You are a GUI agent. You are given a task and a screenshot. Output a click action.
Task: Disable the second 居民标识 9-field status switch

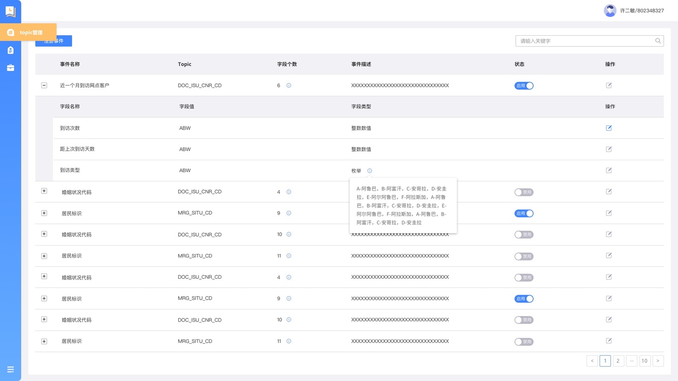click(x=524, y=299)
